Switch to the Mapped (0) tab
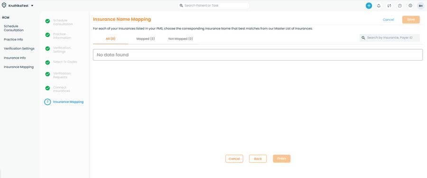 pyautogui.click(x=146, y=39)
